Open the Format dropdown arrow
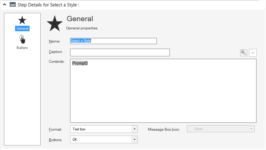 (x=134, y=129)
